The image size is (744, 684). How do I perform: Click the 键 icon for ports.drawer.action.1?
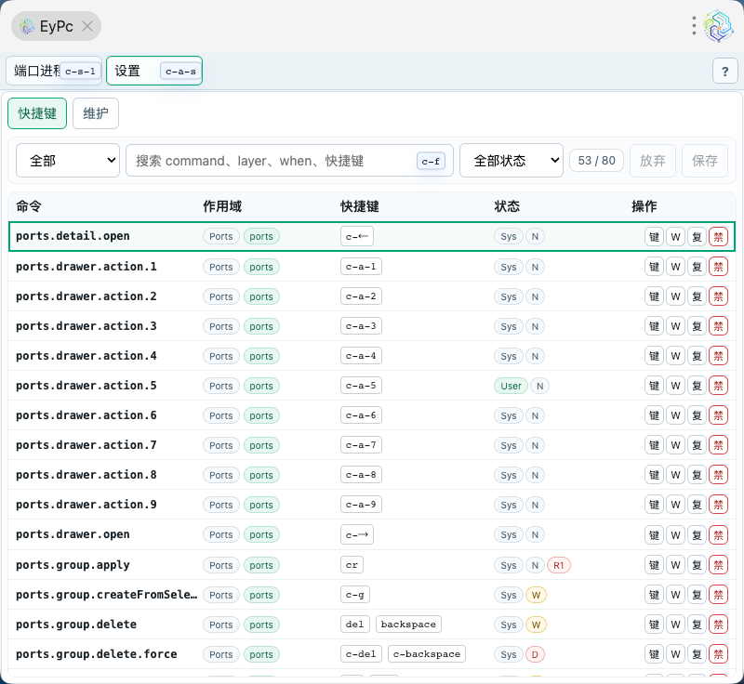coord(654,267)
